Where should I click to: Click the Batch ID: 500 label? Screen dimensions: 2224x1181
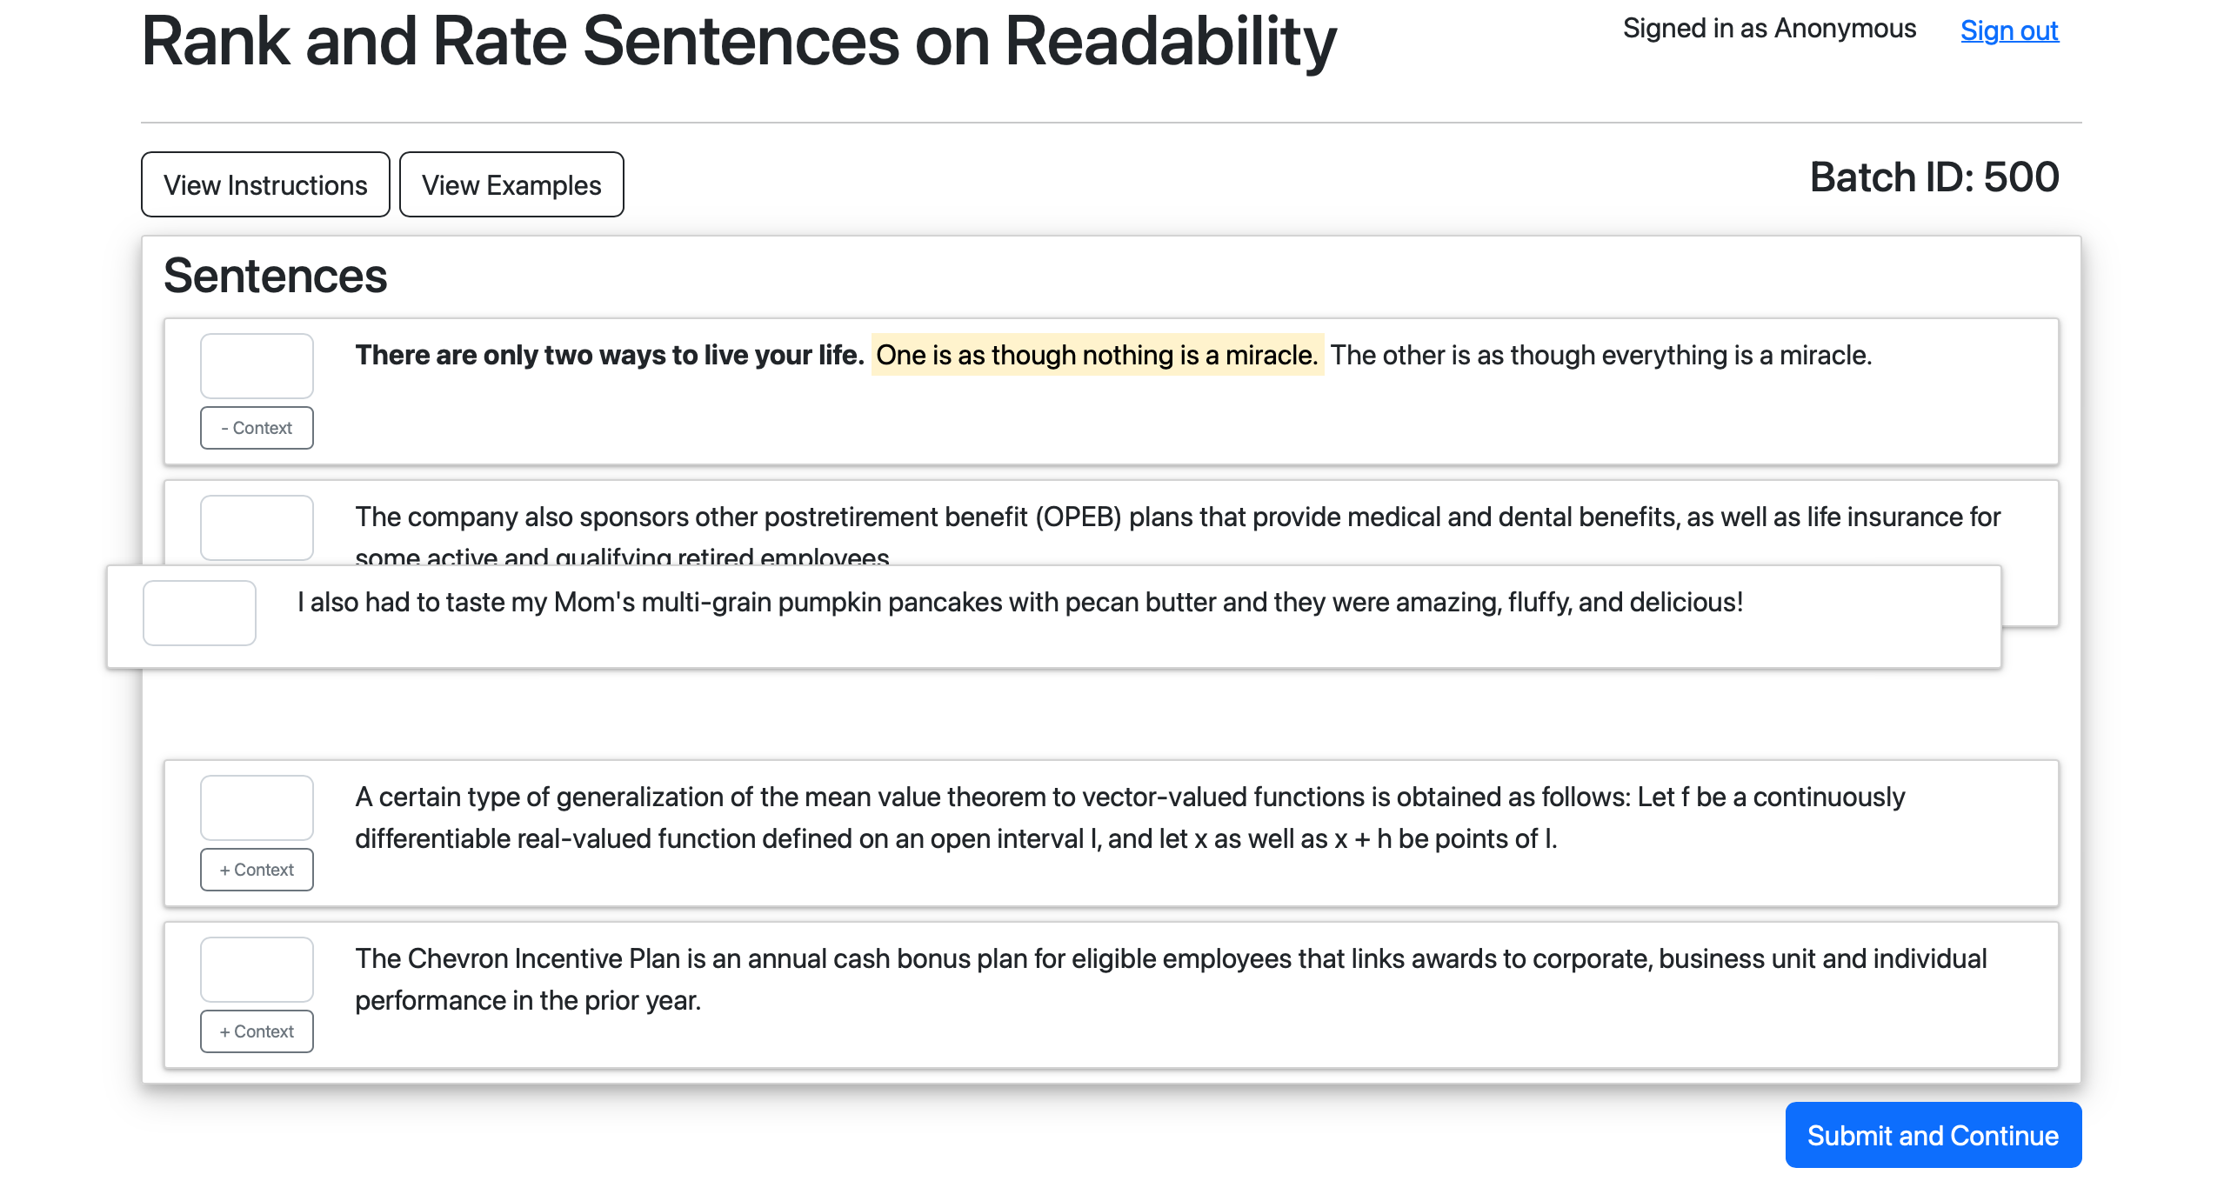tap(1933, 177)
